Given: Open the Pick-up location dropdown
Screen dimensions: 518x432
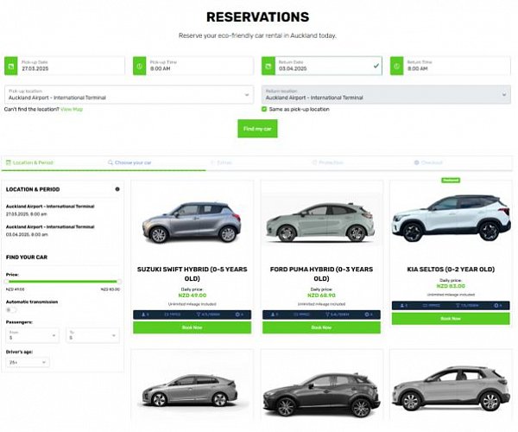Looking at the screenshot, I should 129,95.
